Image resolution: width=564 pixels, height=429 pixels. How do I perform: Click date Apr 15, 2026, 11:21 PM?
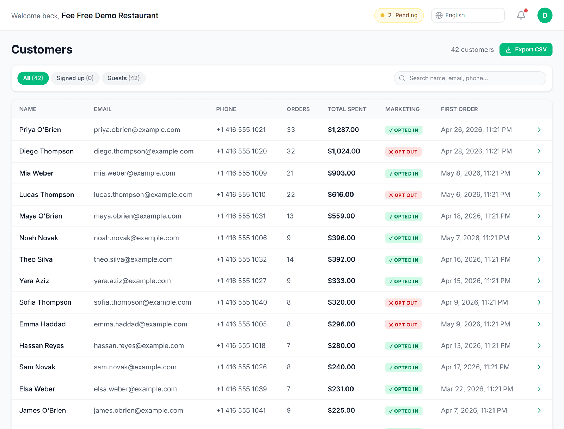(476, 281)
